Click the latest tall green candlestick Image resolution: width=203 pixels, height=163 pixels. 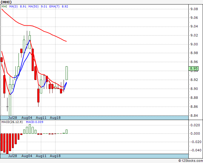point(67,73)
